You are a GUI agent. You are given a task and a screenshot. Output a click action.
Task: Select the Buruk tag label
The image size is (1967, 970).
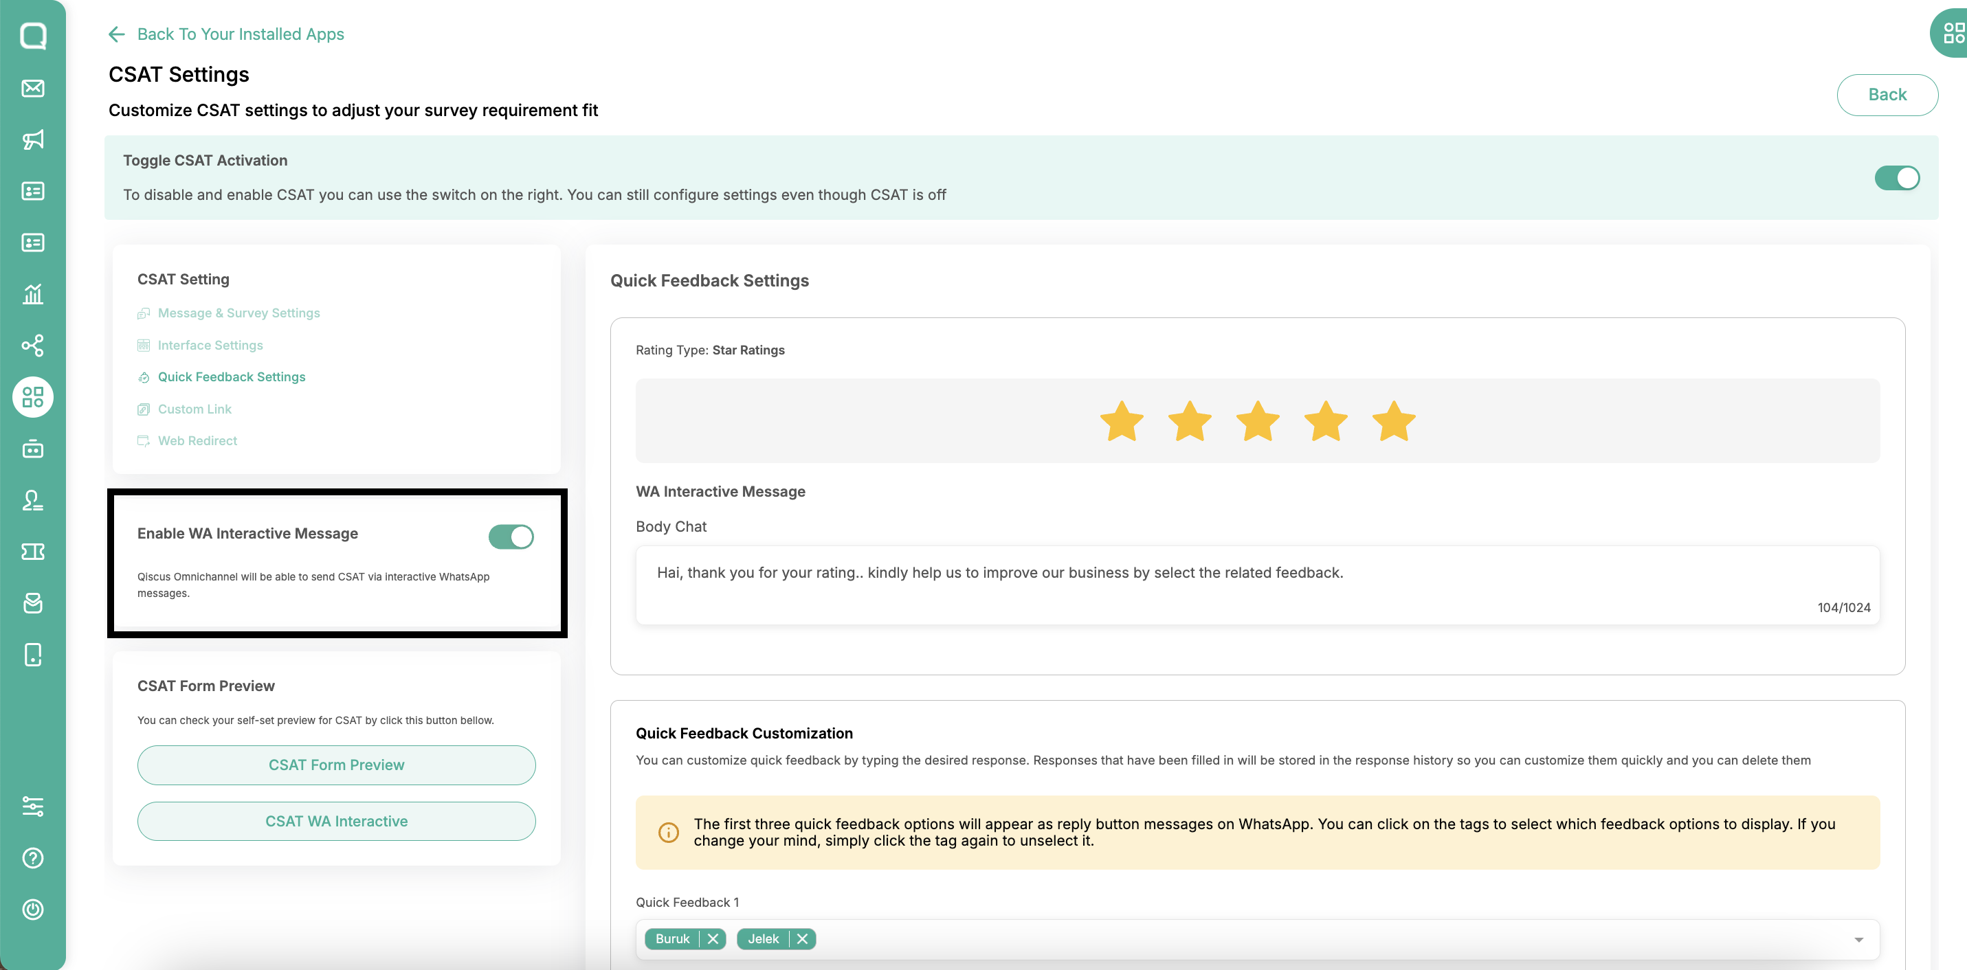point(672,938)
